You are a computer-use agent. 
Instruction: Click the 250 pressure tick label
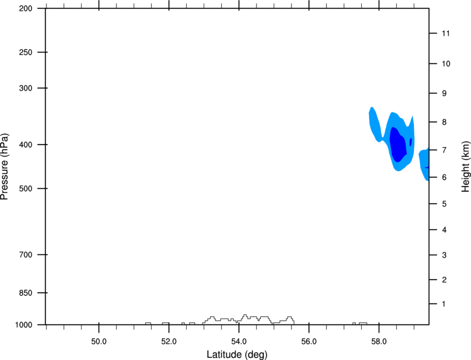click(25, 52)
